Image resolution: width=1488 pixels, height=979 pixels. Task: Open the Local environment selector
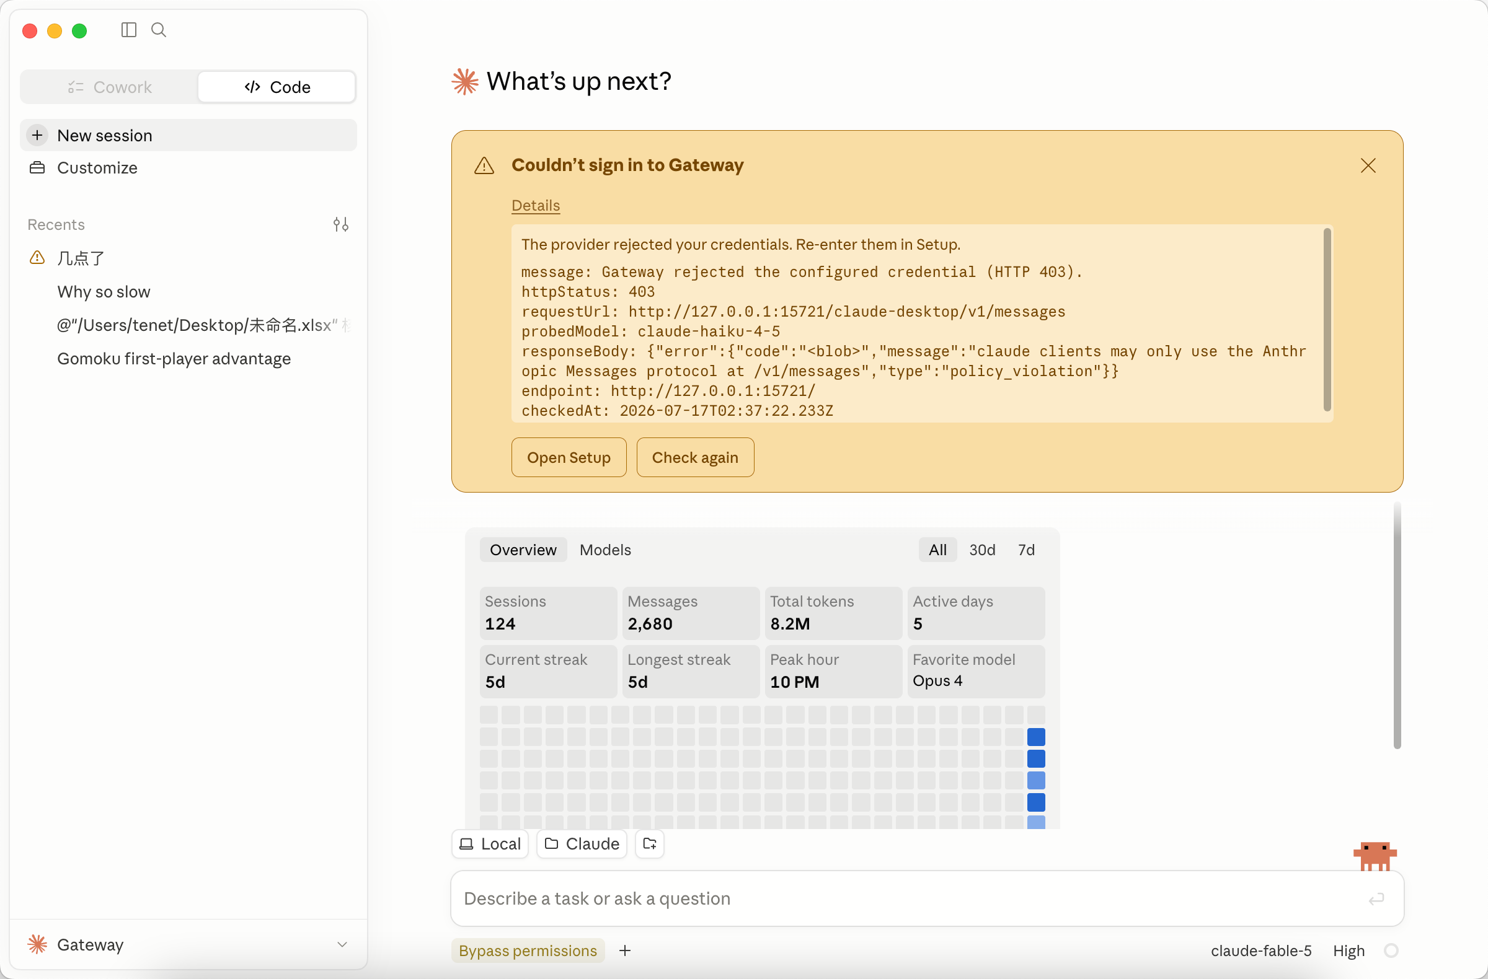coord(490,843)
